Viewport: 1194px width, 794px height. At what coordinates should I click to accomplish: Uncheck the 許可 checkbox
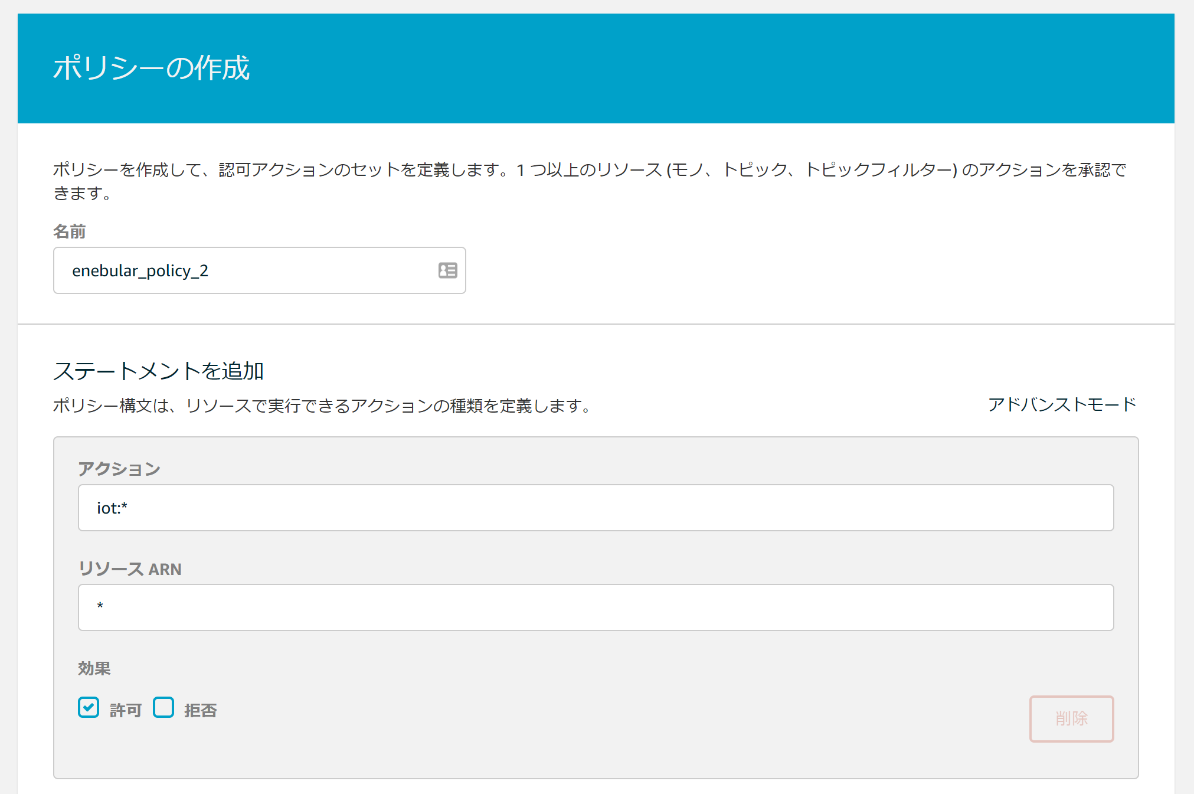89,707
